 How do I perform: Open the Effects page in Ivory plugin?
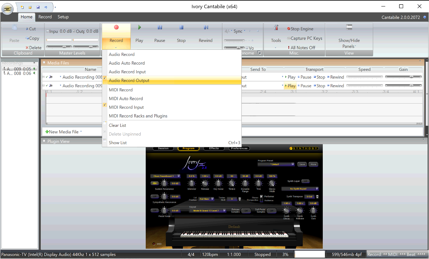coord(214,149)
